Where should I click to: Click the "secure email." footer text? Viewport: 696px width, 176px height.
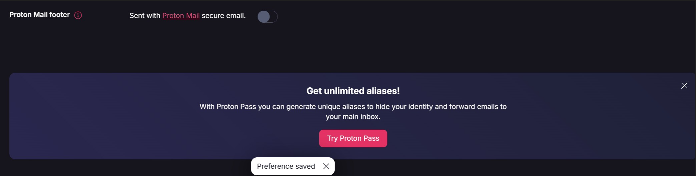pos(223,16)
